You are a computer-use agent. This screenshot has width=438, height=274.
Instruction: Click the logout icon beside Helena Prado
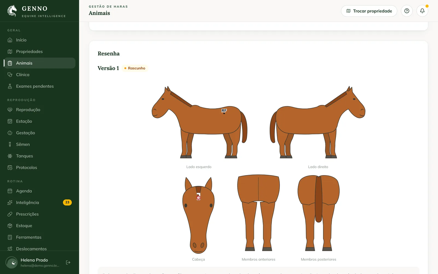coord(68,262)
